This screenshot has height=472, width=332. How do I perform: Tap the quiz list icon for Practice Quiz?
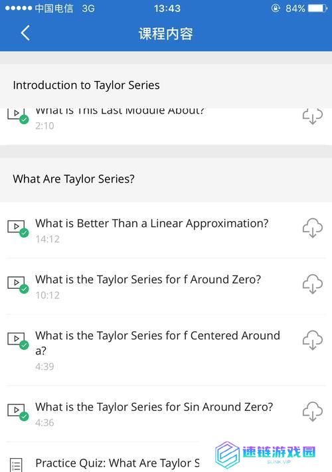pyautogui.click(x=16, y=465)
